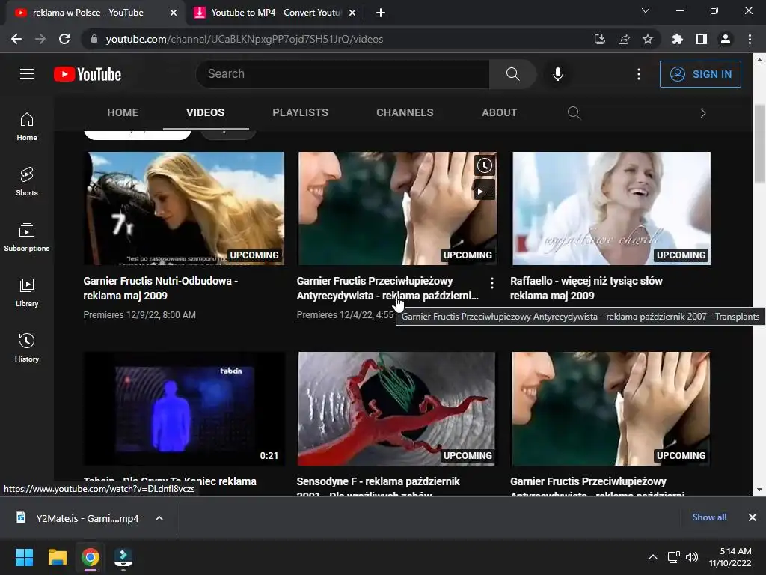Viewport: 766px width, 575px height.
Task: Open Chrome profile icon
Action: 726,39
